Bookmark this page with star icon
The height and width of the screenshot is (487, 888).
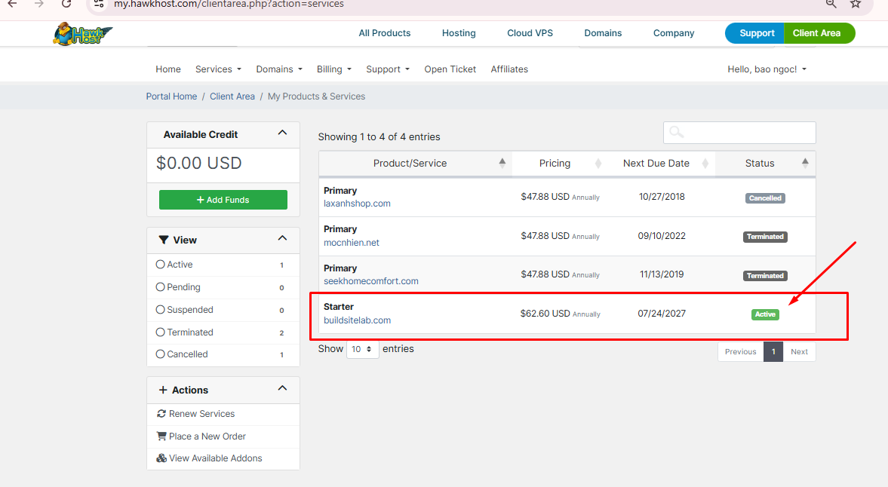coord(855,4)
